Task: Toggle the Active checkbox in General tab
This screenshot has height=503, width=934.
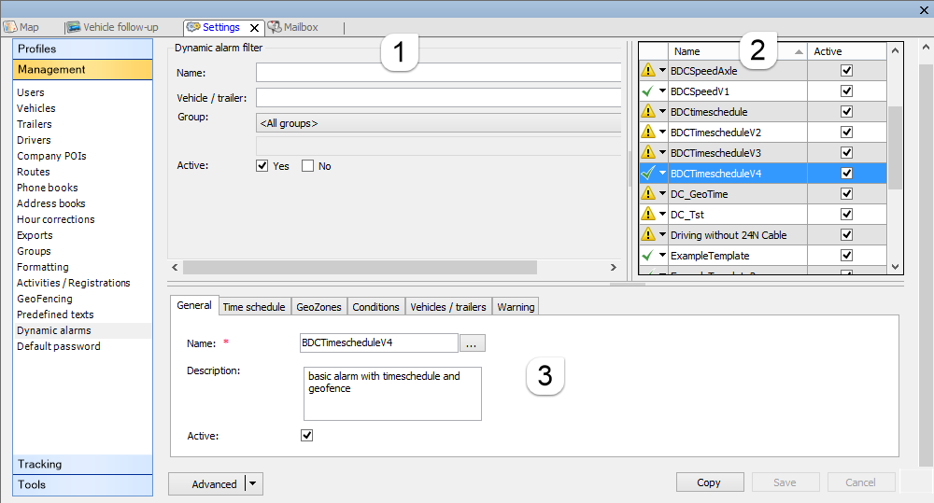Action: [x=307, y=435]
